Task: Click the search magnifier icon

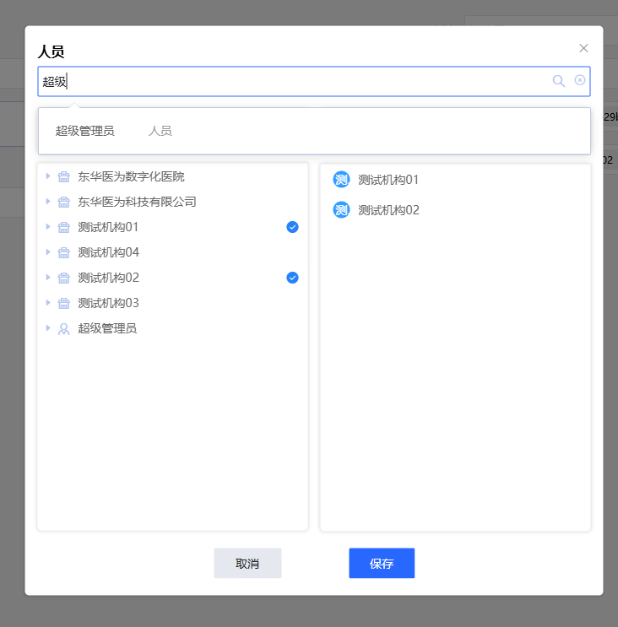Action: point(558,81)
